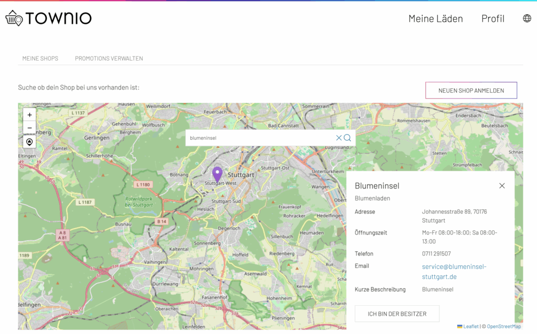Open the language globe icon
Viewport: 537px width, 334px height.
tap(527, 18)
